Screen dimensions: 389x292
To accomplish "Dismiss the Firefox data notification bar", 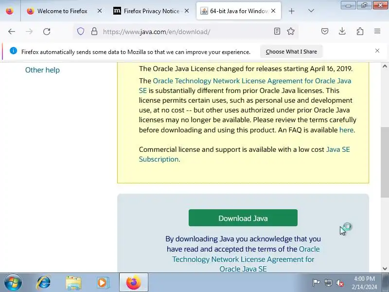I will point(377,51).
